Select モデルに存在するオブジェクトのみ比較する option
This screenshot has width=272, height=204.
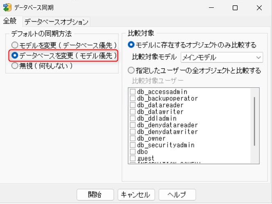click(x=131, y=45)
